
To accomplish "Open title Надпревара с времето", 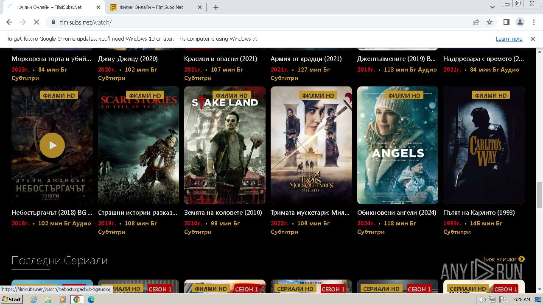I will (x=484, y=59).
